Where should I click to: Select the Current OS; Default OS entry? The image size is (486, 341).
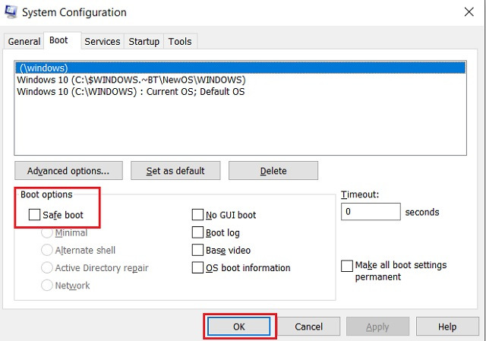click(x=240, y=91)
